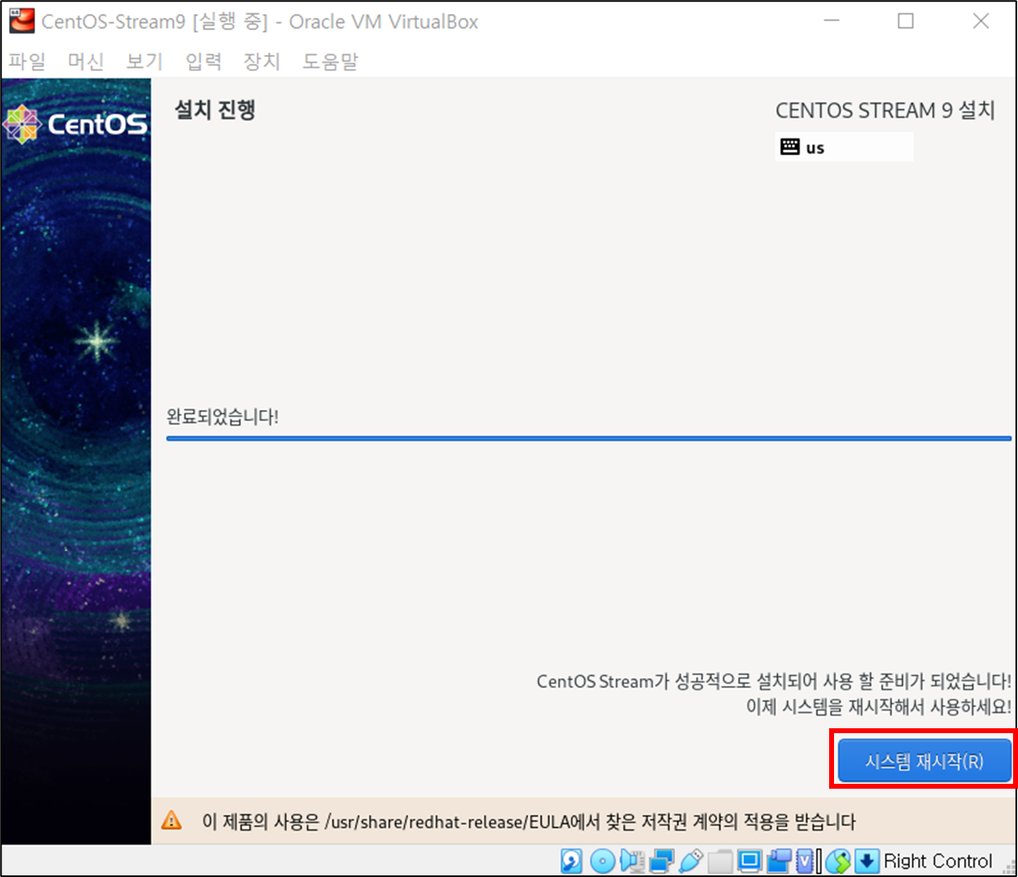Open the 보기 menu

(x=145, y=61)
